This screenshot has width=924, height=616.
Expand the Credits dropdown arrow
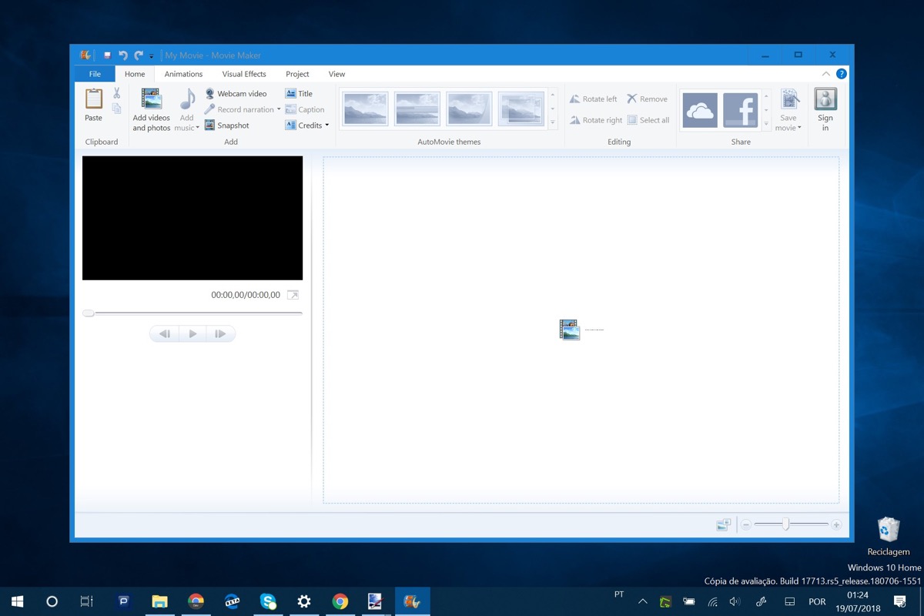326,126
